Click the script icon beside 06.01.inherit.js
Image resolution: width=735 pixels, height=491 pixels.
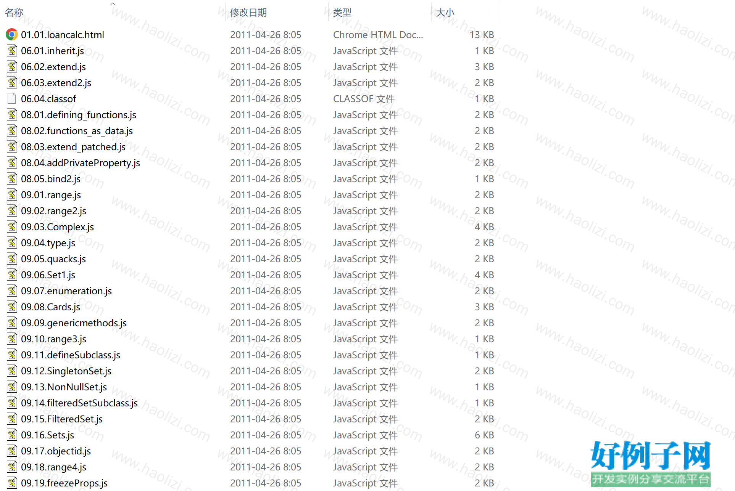coord(12,51)
